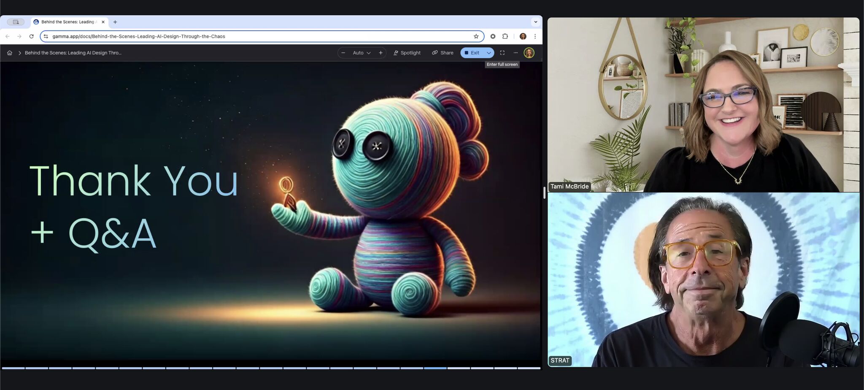Open the three-dot more options menu in Gamma

pyautogui.click(x=516, y=53)
